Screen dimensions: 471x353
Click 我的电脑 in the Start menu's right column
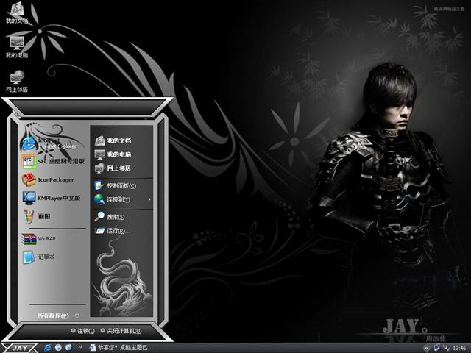pyautogui.click(x=113, y=154)
